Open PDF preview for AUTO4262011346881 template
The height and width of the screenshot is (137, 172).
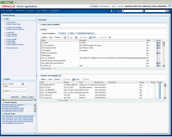coord(159,48)
